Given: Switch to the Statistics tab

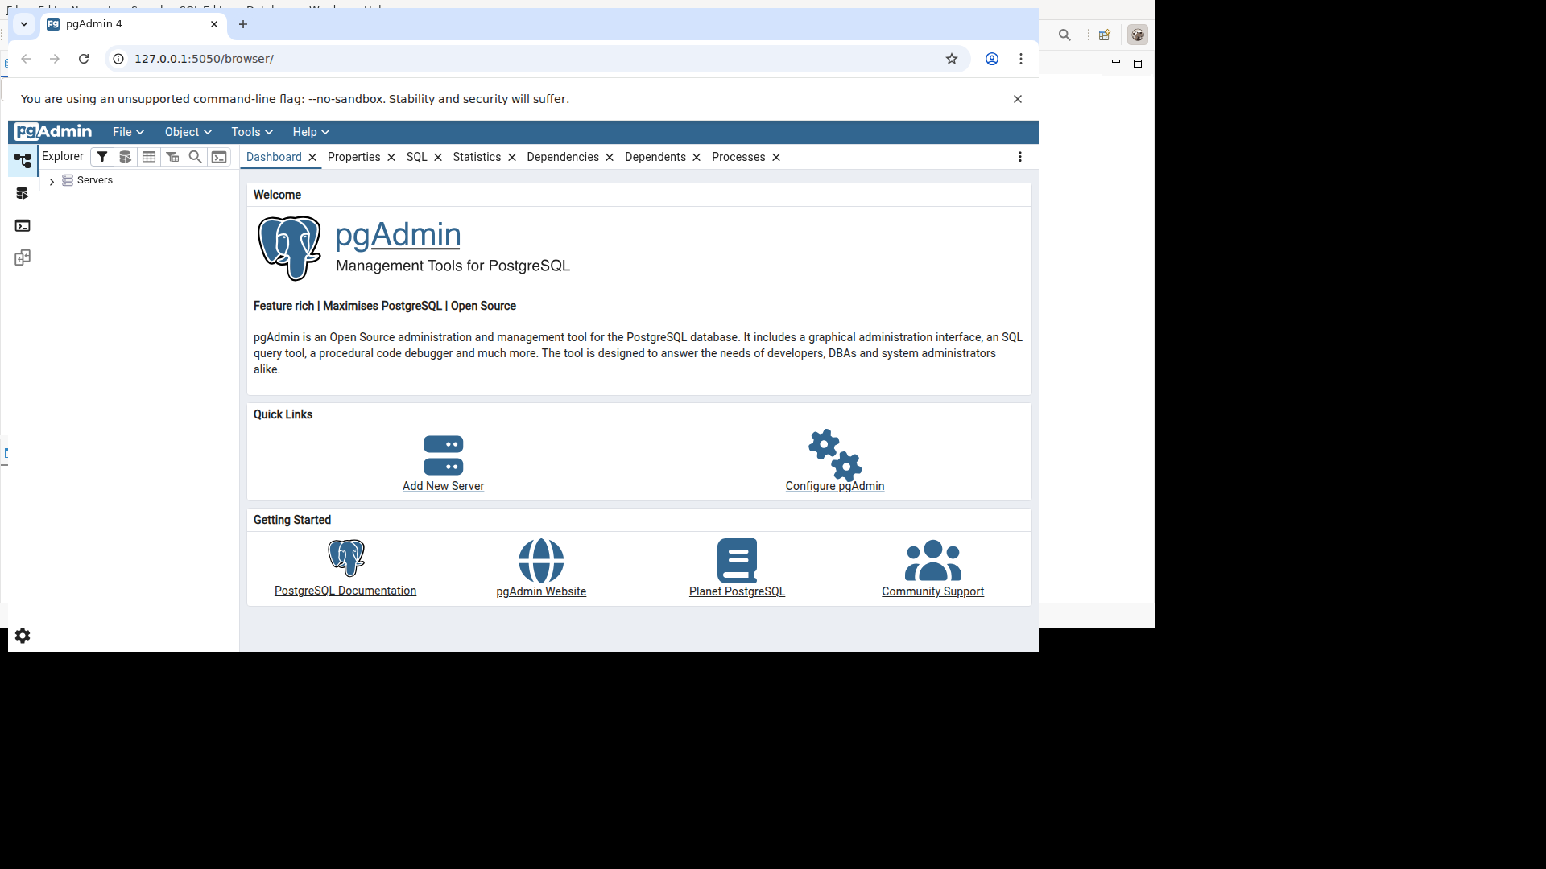Looking at the screenshot, I should (476, 157).
